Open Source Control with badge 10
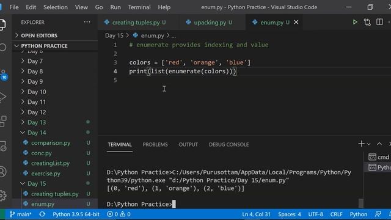 click(x=4, y=75)
